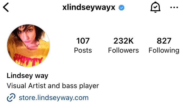183x108 pixels.
Task: Open the 232K follower count
Action: (x=124, y=41)
